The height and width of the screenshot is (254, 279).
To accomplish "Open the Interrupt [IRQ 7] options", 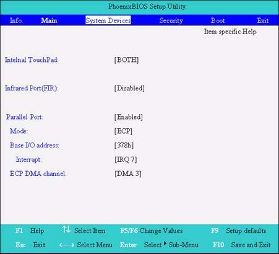I will click(126, 159).
